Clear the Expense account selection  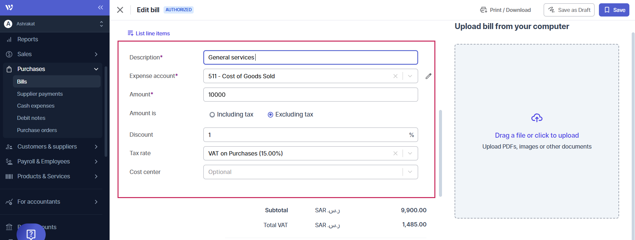[x=395, y=76]
